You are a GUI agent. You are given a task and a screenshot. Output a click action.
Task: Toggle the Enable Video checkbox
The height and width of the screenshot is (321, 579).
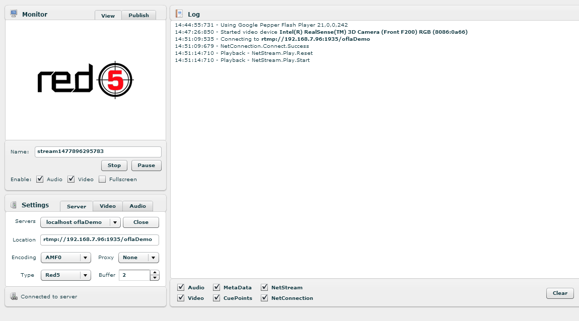click(x=71, y=179)
